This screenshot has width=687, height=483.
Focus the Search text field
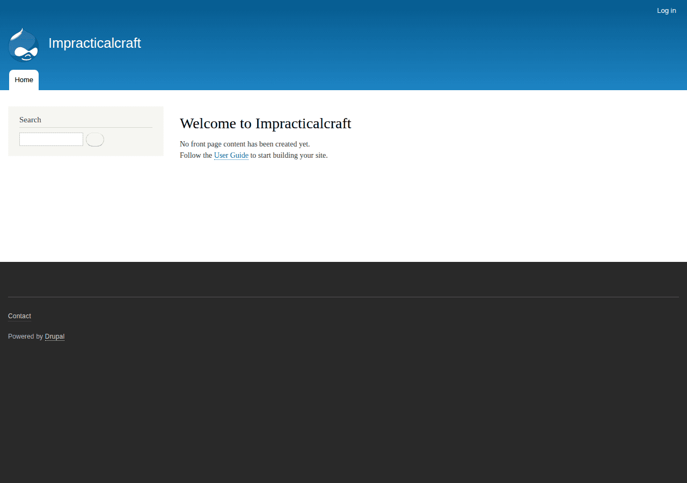click(51, 139)
